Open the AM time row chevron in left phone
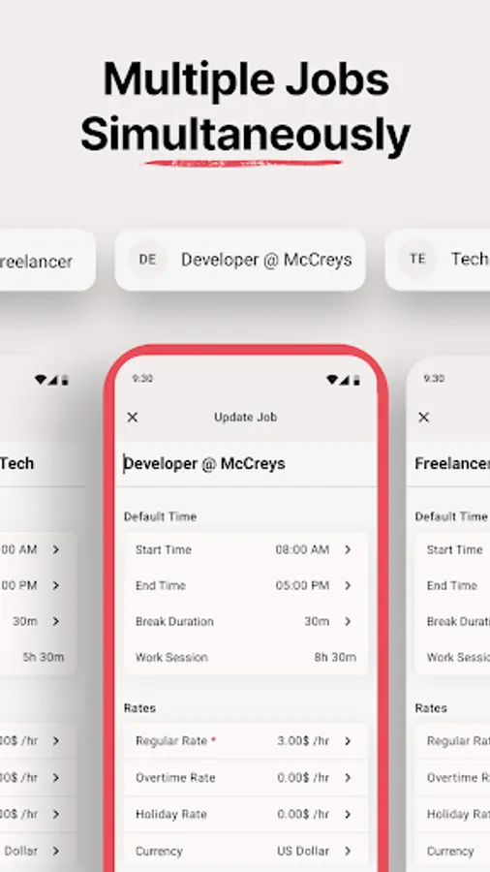490x872 pixels. tap(55, 549)
